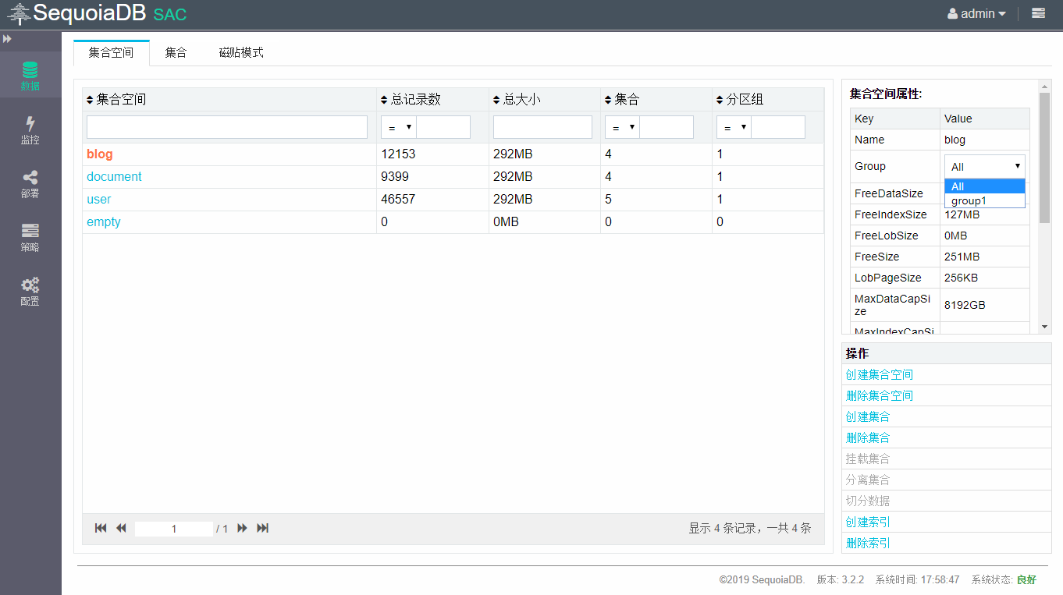
Task: Click 删除集合空间 operation
Action: pos(880,395)
